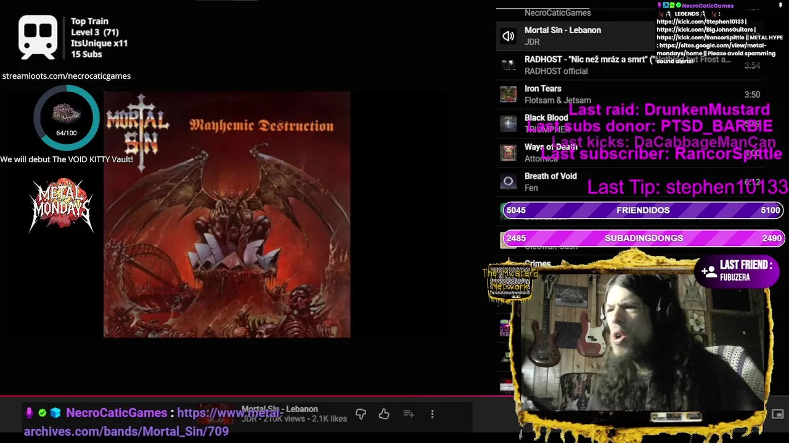Screen dimensions: 789x443
Task: Click the Mayhemic Destruction album cover
Action: pyautogui.click(x=227, y=215)
